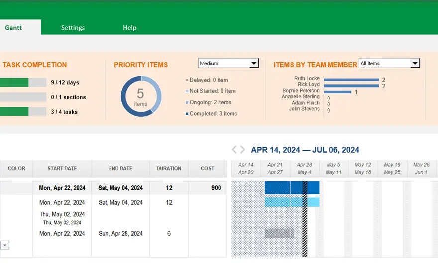
Task: Click the DURATION column header
Action: pyautogui.click(x=169, y=169)
